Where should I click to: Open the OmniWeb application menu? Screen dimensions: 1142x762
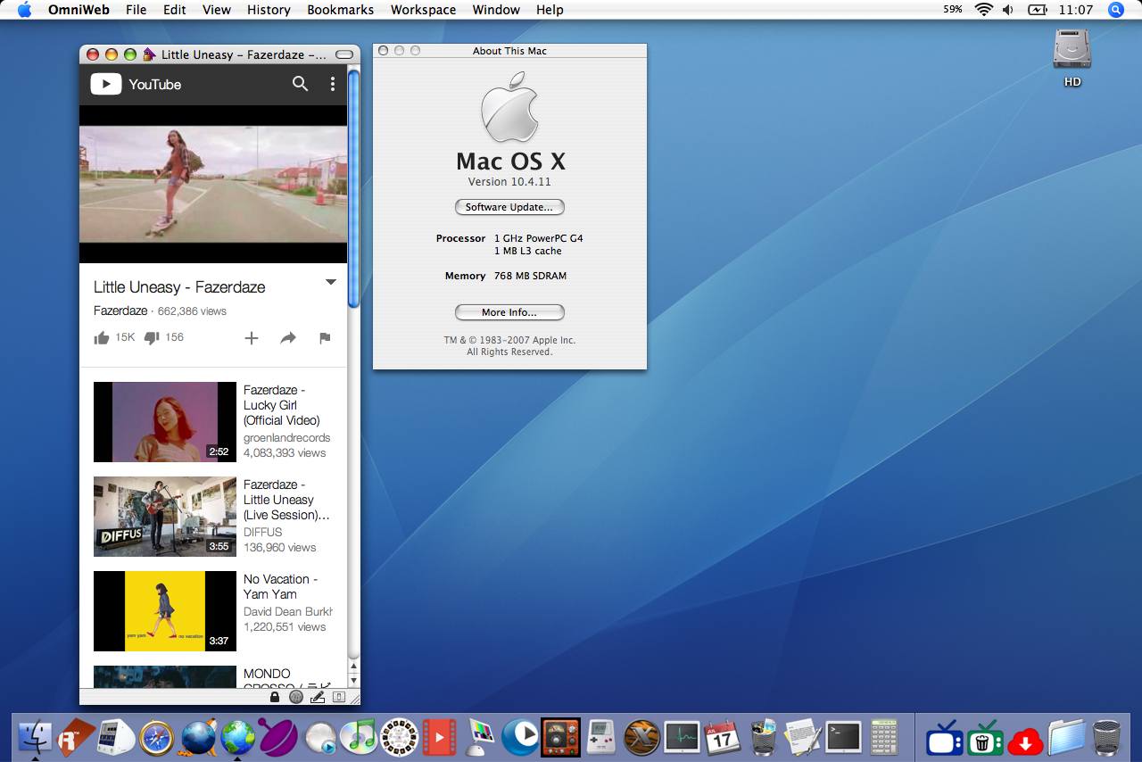[x=78, y=10]
